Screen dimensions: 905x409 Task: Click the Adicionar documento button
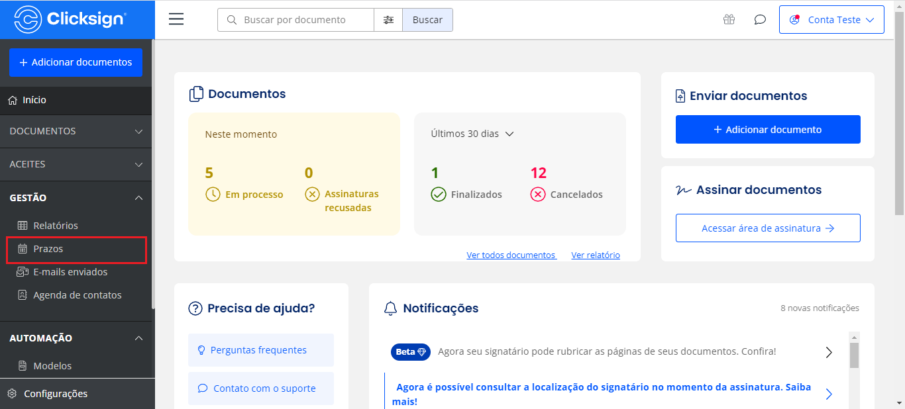[768, 130]
